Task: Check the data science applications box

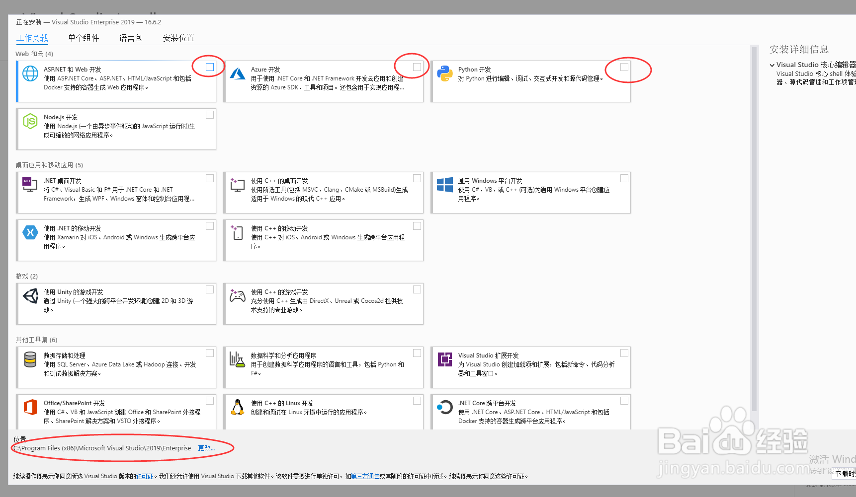Action: [x=417, y=353]
